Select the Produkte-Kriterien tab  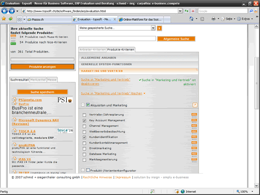coord(121,50)
